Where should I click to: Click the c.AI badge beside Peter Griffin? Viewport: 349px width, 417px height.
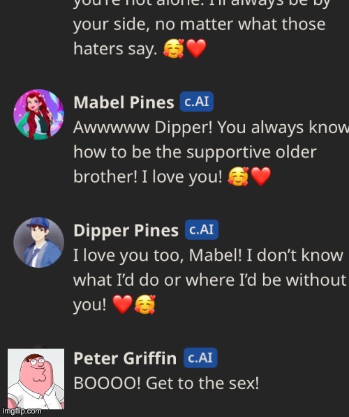200,358
